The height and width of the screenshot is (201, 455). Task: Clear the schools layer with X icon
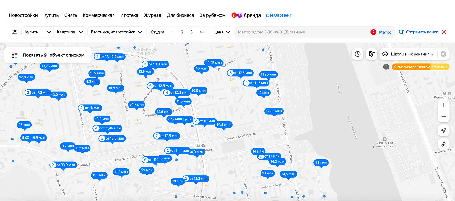click(443, 54)
